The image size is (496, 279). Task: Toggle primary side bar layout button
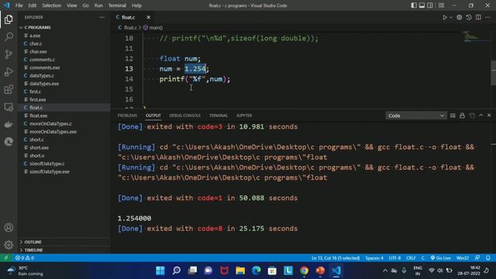(414, 5)
